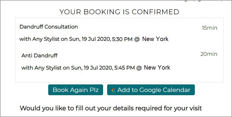Select the Dandruff Consultation service title
232x117 pixels.
[49, 27]
